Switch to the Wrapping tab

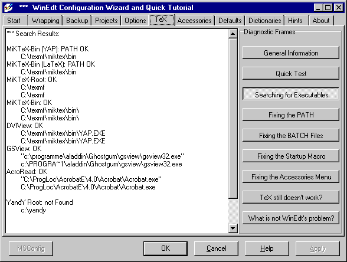45,21
